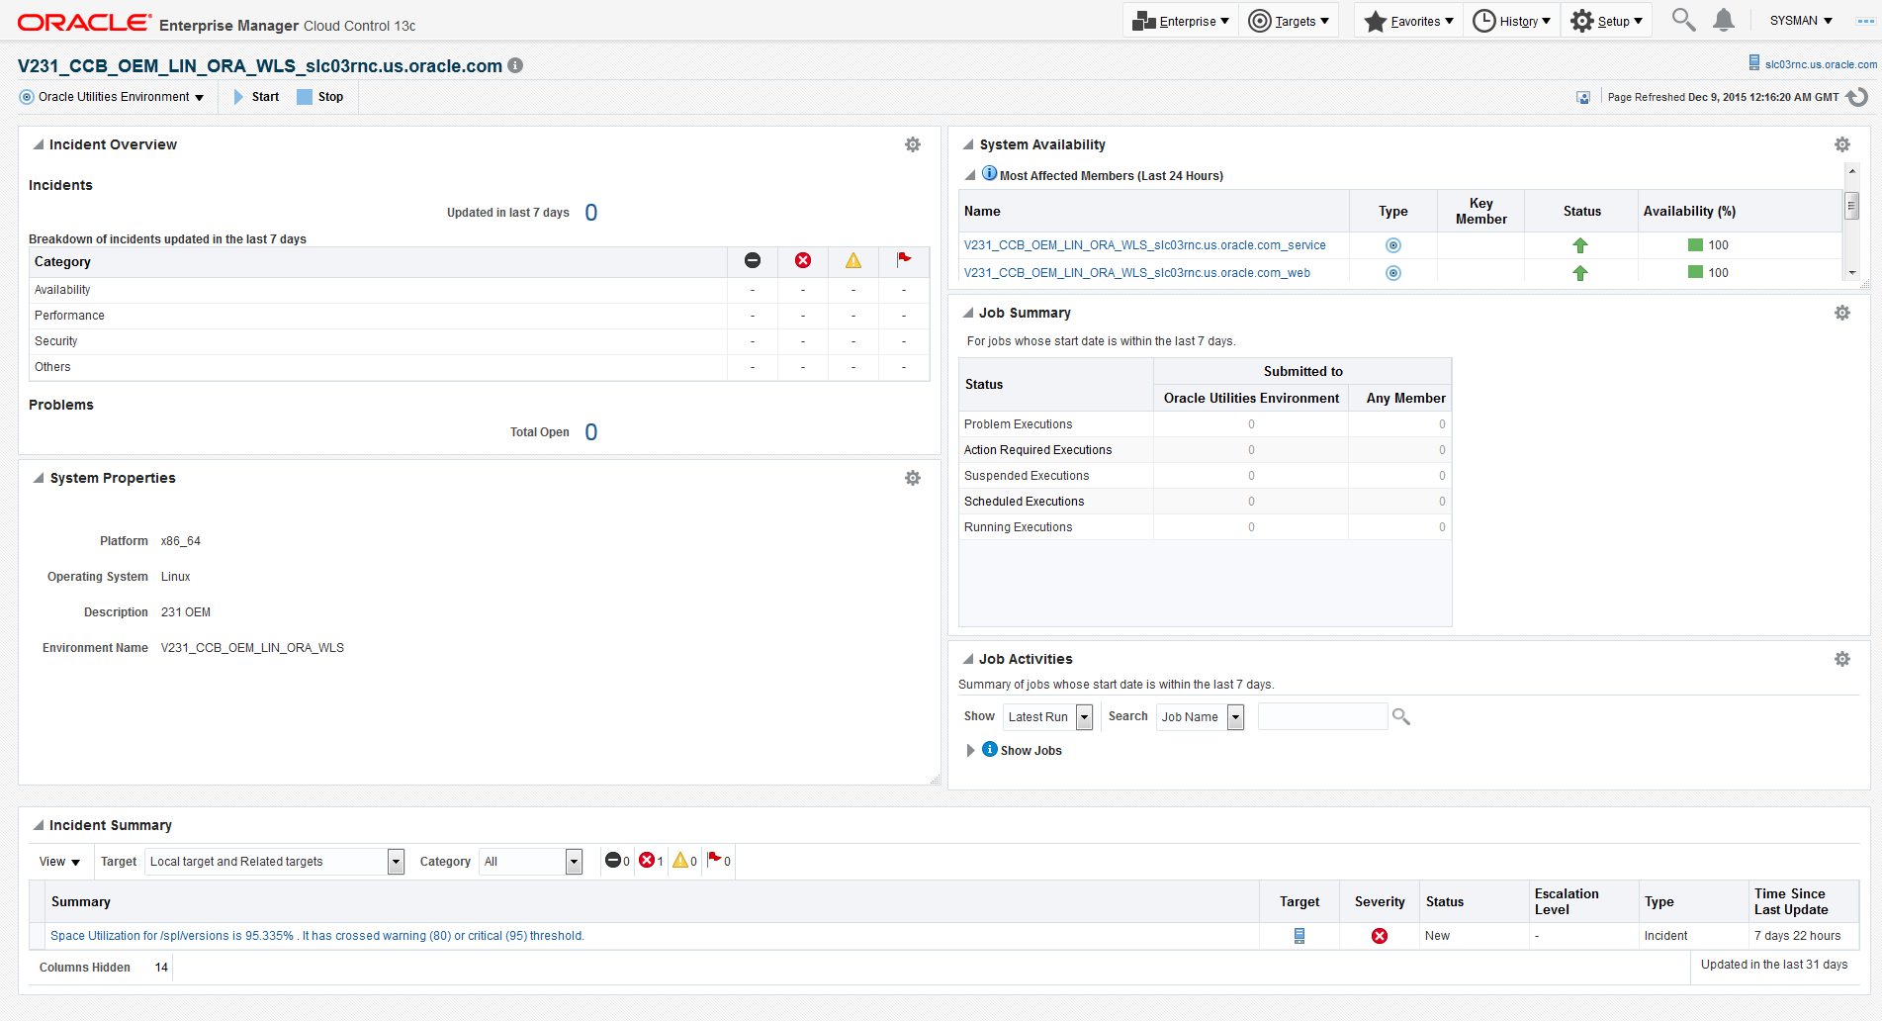The image size is (1882, 1021).
Task: Click green availability bar for _web member
Action: pos(1695,272)
